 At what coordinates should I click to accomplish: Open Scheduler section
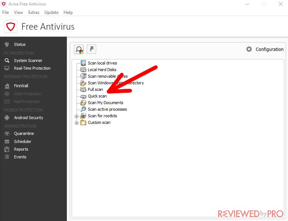pyautogui.click(x=23, y=141)
